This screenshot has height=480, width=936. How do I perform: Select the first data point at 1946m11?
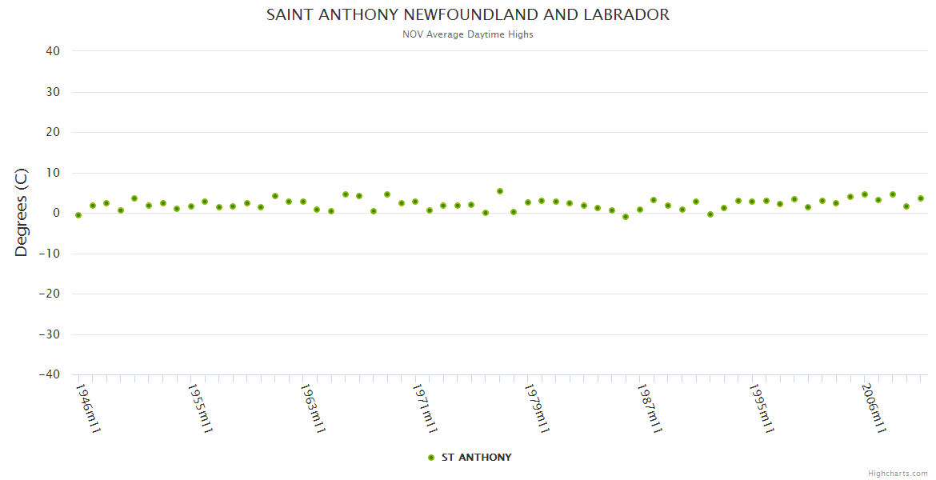coord(78,215)
